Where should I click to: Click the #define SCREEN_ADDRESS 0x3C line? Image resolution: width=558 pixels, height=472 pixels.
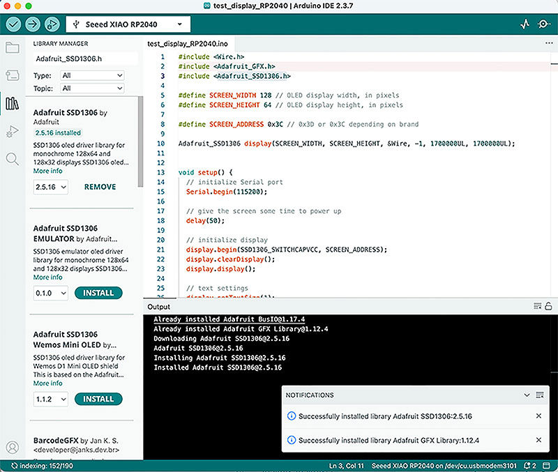tap(299, 124)
